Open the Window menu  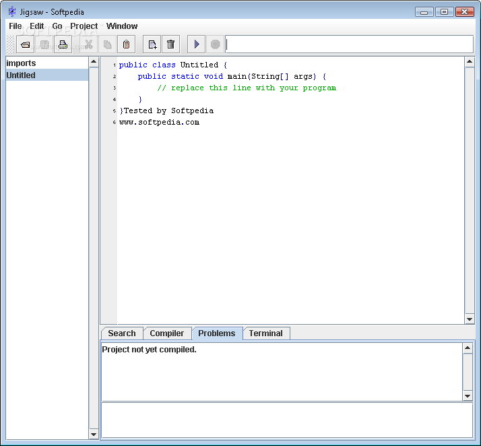(122, 26)
